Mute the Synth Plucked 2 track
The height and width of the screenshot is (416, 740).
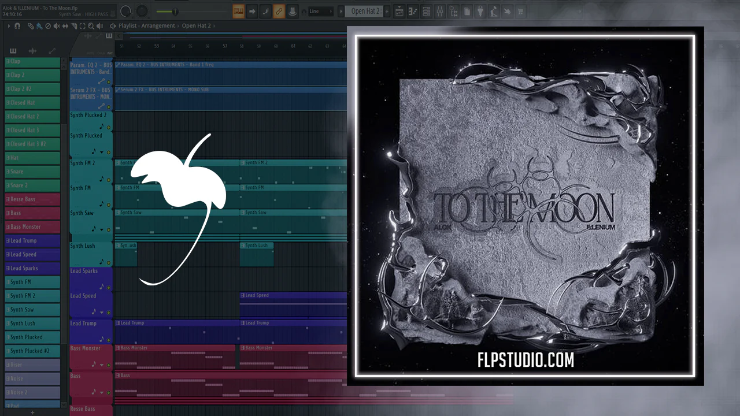pos(109,127)
